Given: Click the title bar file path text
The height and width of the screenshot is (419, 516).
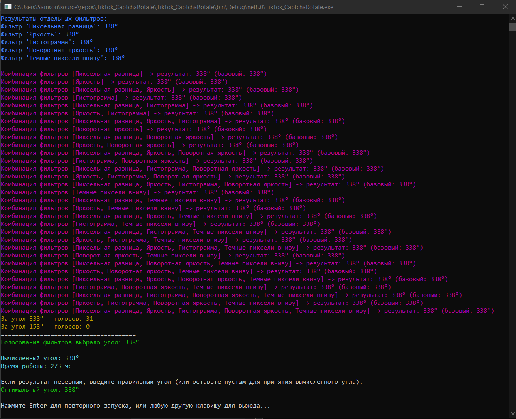Looking at the screenshot, I should tap(174, 7).
